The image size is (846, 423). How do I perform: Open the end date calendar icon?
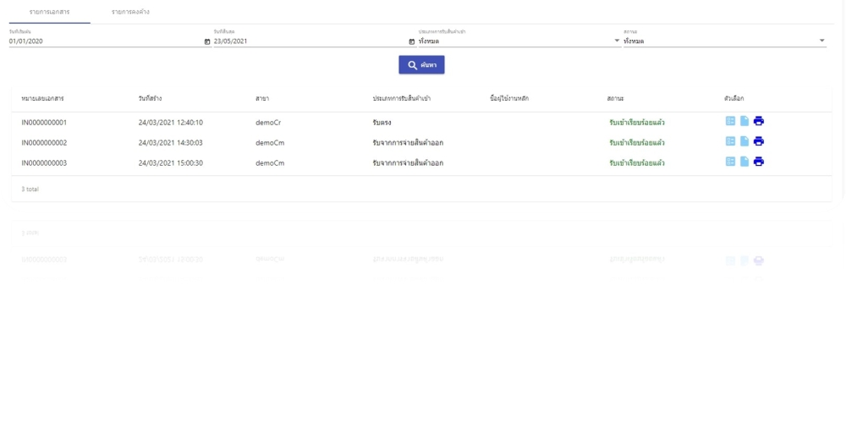tap(412, 41)
